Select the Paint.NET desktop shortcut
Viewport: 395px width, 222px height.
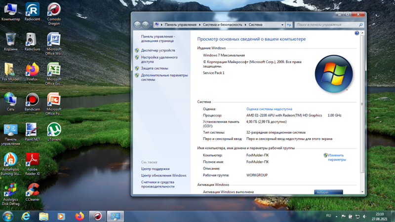[32, 132]
